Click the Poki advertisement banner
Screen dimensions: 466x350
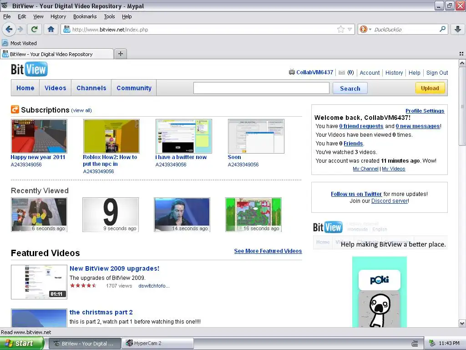[x=379, y=292]
